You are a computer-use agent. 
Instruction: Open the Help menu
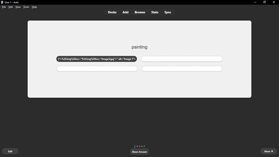pos(34,7)
